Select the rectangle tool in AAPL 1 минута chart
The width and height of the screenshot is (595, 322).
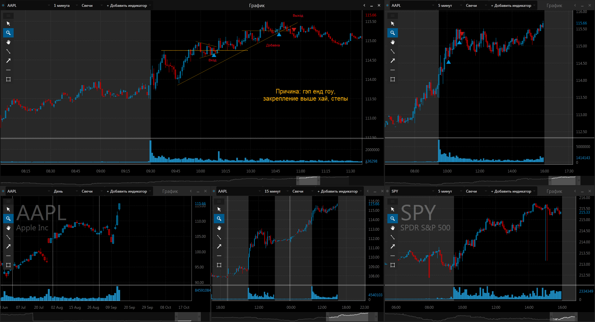(x=8, y=79)
